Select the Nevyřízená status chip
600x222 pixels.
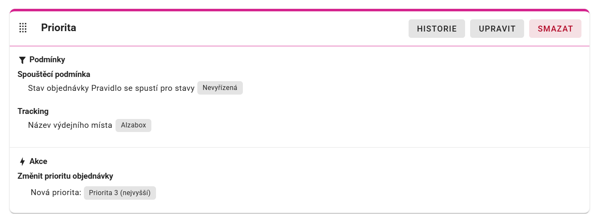pyautogui.click(x=220, y=88)
